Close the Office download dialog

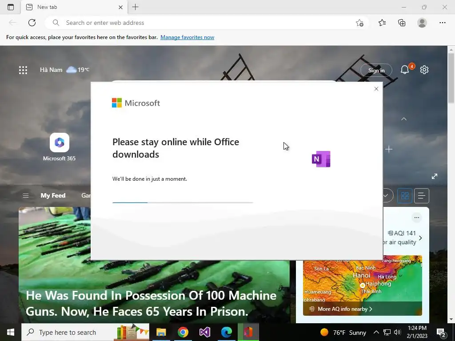376,89
